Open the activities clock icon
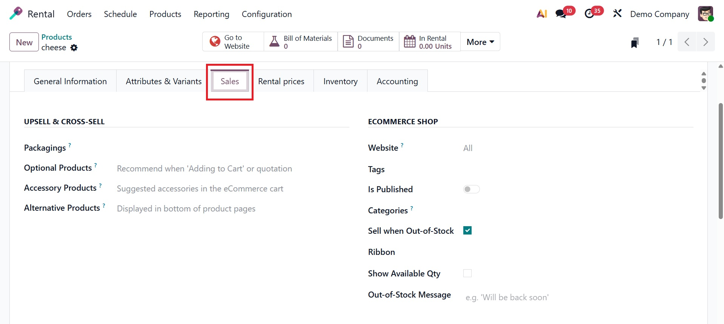 click(589, 14)
